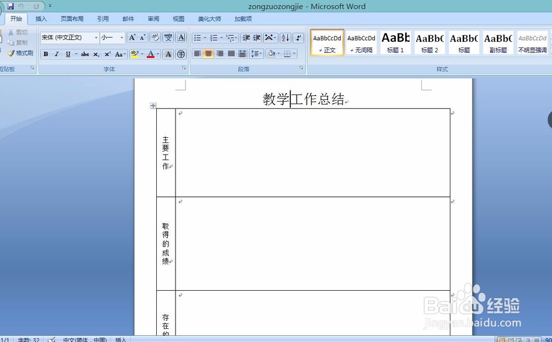Switch to the 插入 ribbon tab
Image resolution: width=552 pixels, height=342 pixels.
click(41, 18)
